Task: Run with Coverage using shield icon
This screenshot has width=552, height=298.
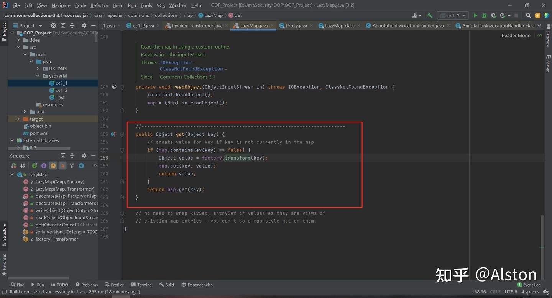Action: point(494,16)
